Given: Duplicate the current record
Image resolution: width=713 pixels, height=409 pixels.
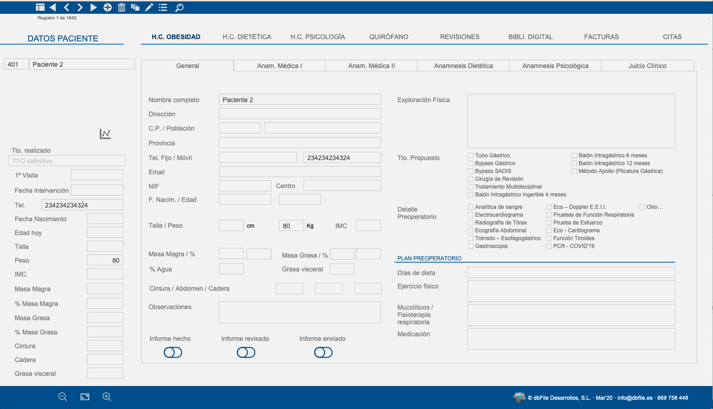Looking at the screenshot, I should 135,7.
